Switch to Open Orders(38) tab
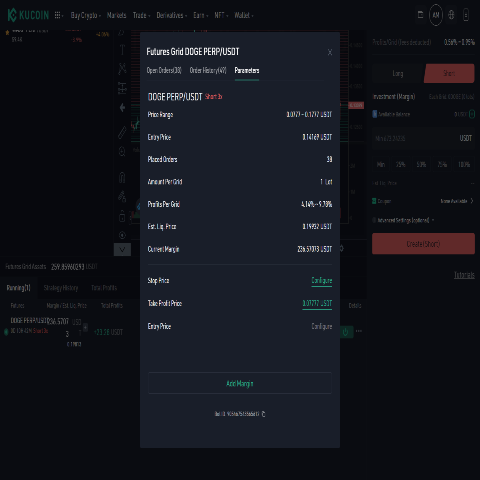 click(164, 70)
